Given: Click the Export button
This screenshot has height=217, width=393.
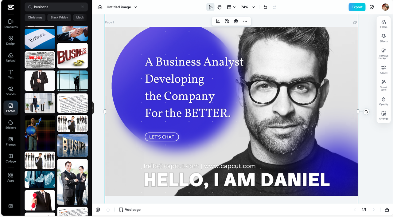Looking at the screenshot, I should click(357, 7).
